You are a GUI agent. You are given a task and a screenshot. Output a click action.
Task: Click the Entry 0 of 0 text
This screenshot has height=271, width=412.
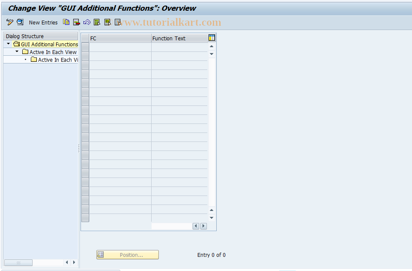tap(211, 255)
